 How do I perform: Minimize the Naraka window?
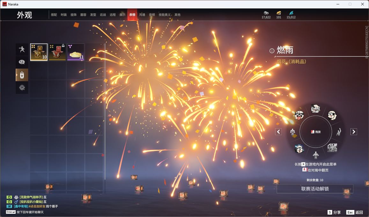click(338, 4)
